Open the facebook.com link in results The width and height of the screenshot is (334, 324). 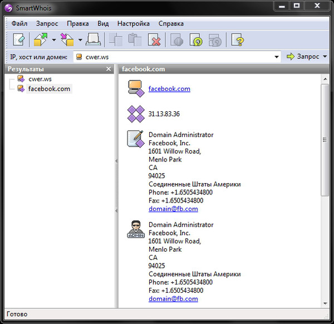pos(169,89)
